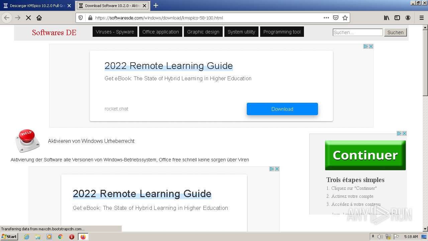Open the top 2022 Remote Learning Guide headline
Image resolution: width=428 pixels, height=241 pixels.
169,66
